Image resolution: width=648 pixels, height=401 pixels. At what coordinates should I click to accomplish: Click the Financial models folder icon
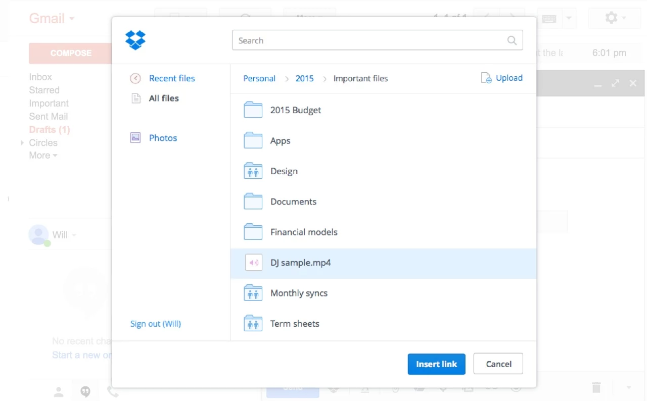tap(253, 232)
